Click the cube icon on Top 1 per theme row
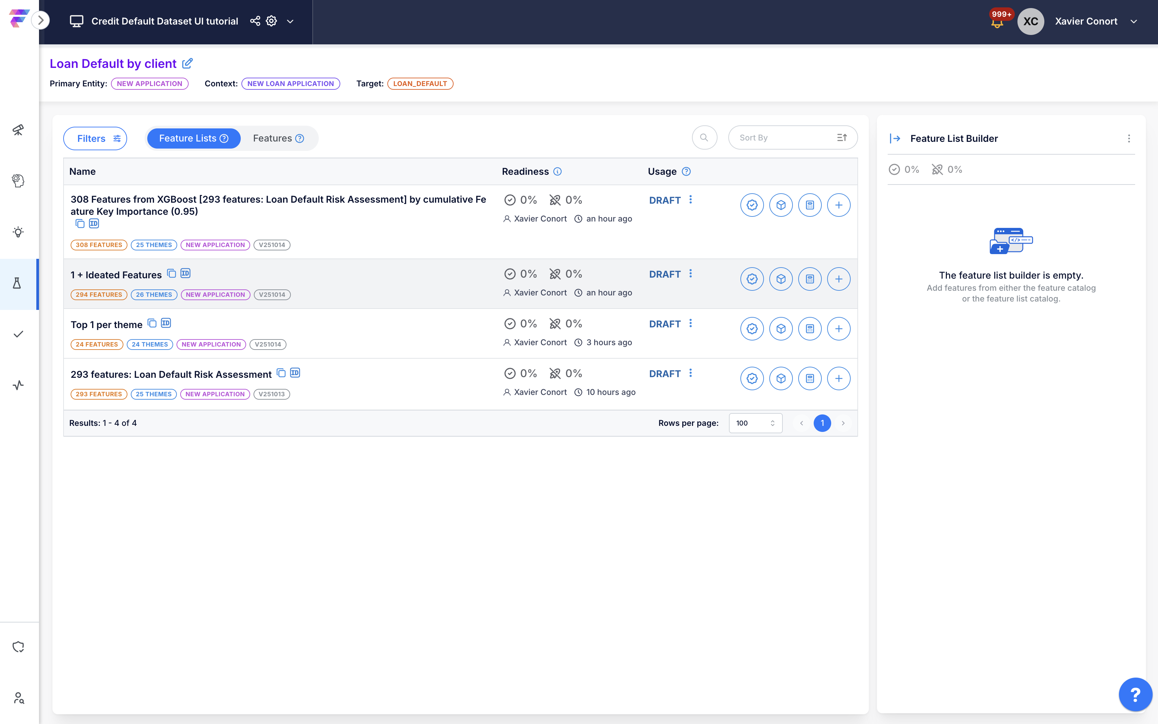This screenshot has height=724, width=1158. pyautogui.click(x=781, y=329)
